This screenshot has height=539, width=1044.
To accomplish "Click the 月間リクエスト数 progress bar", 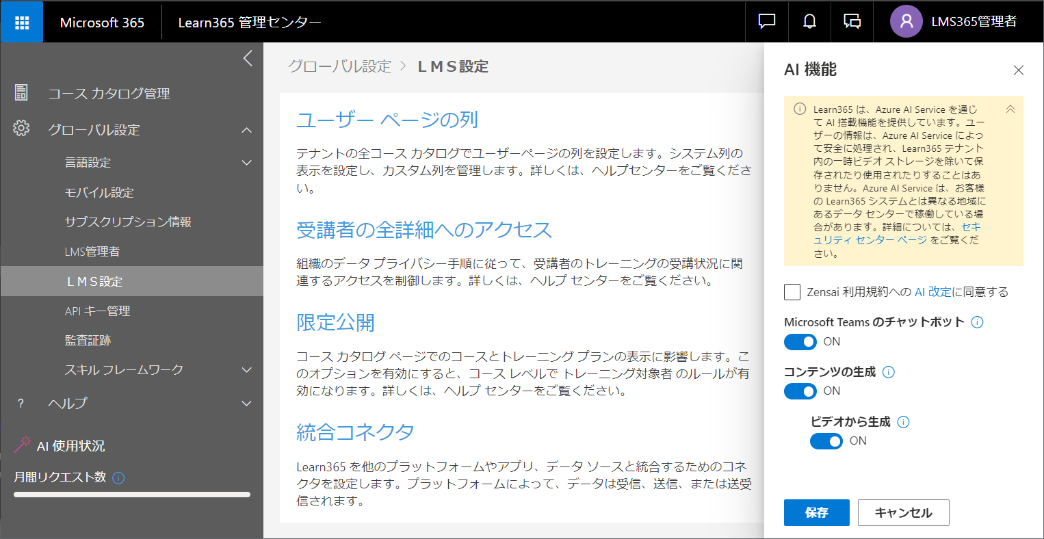I will click(132, 495).
